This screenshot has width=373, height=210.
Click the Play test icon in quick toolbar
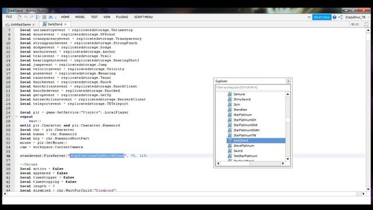pyautogui.click(x=38, y=17)
